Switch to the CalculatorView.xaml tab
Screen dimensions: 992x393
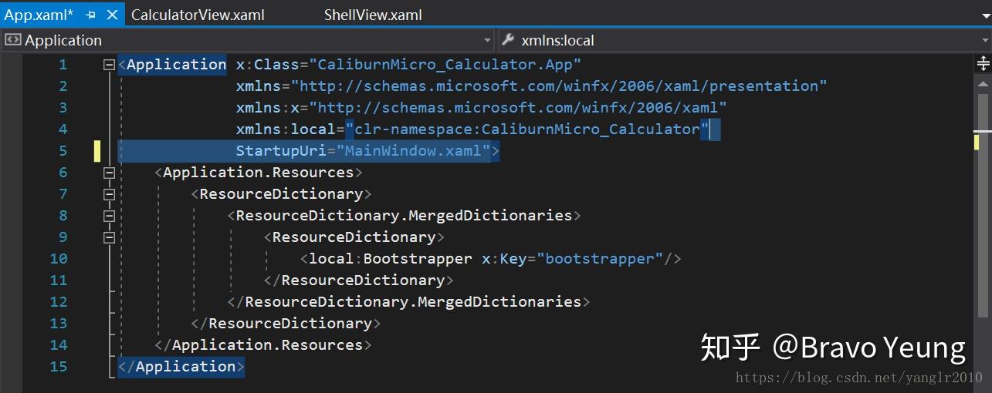(198, 15)
